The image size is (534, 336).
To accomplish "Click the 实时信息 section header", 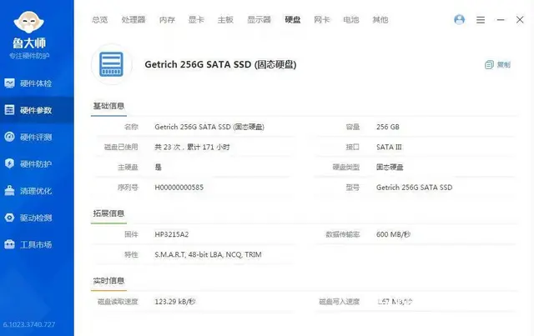I will point(108,281).
